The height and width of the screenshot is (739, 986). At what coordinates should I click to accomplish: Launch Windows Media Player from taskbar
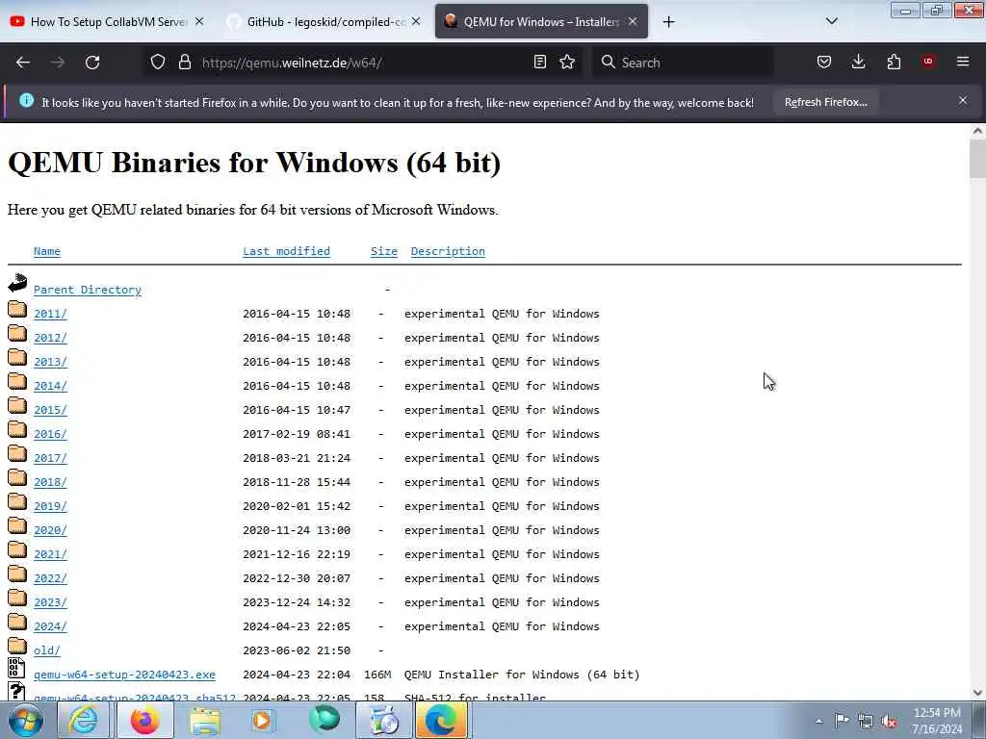(263, 720)
